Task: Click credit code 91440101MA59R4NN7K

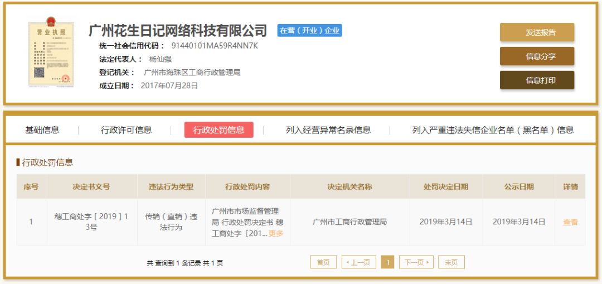Action: coord(215,46)
